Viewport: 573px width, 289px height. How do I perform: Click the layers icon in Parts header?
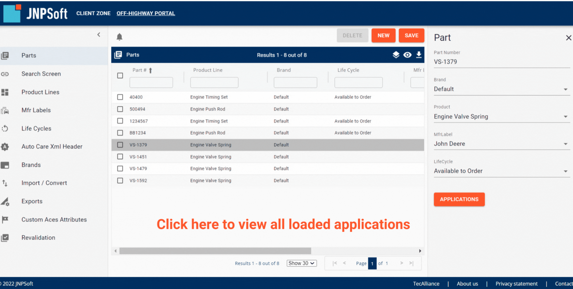(396, 55)
